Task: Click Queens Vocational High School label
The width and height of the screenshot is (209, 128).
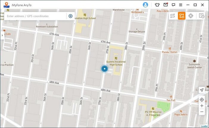Action: (x=116, y=63)
